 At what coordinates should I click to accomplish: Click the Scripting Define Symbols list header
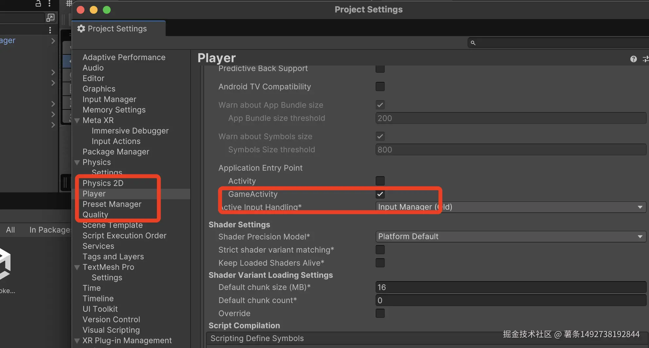(427, 338)
